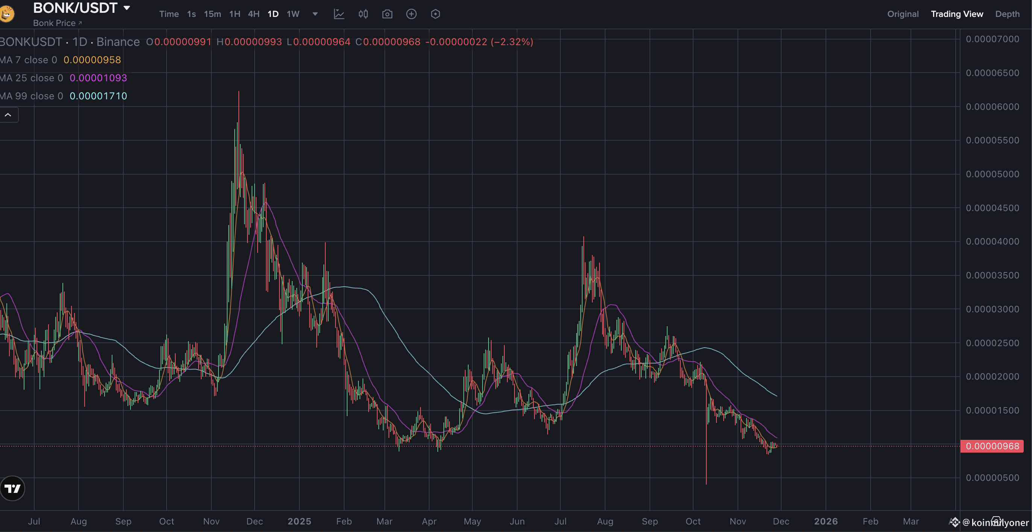Click the candlestick chart style icon
This screenshot has width=1032, height=532.
point(363,14)
